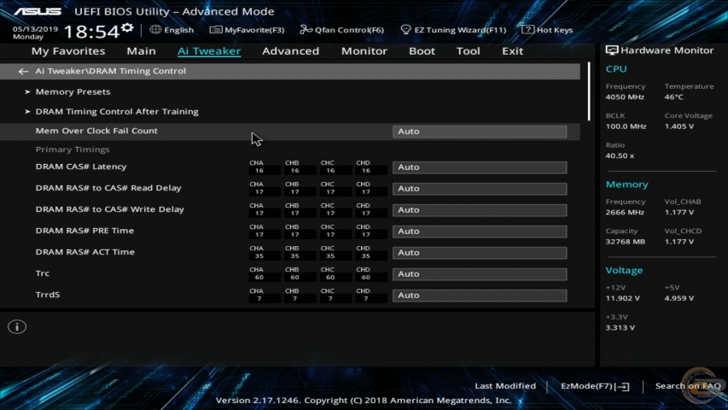Click the memory Capacity 32768 MB value

click(x=625, y=242)
